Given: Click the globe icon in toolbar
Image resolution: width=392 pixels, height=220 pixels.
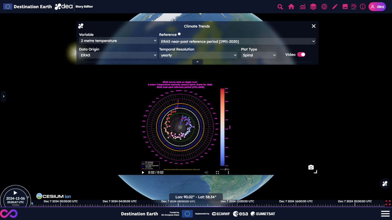Looking at the screenshot, I should tap(324, 7).
